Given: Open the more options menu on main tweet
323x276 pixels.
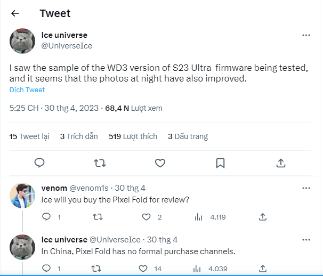Looking at the screenshot, I should tap(306, 35).
